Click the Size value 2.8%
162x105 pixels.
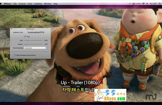pos(46,40)
